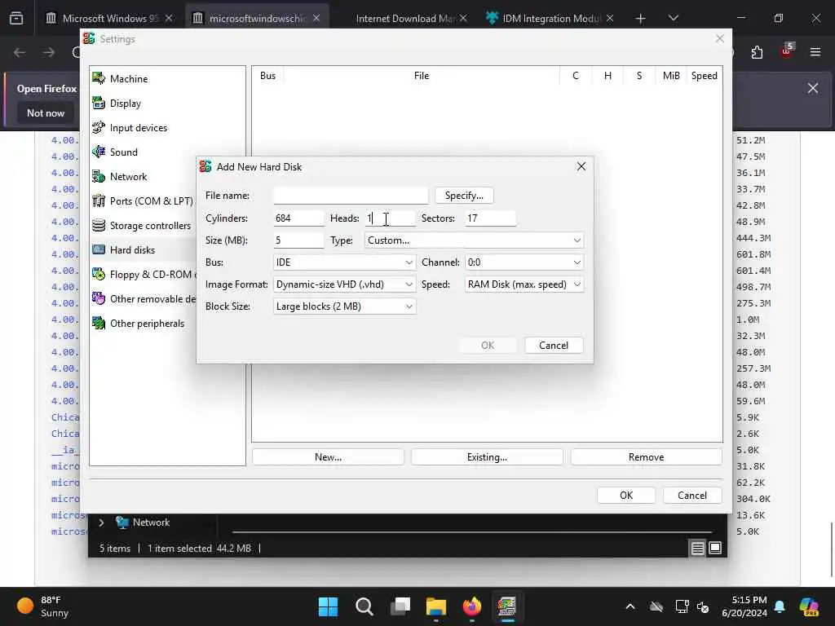Switch to microsoftwindowschicago tab
Image resolution: width=835 pixels, height=626 pixels.
pos(257,18)
